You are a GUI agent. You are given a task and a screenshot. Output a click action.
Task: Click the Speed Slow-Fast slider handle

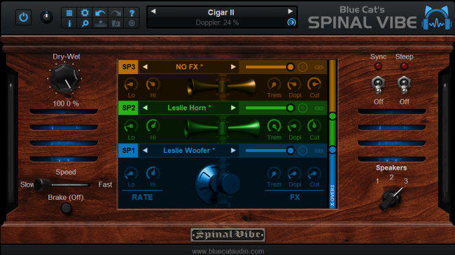43,184
